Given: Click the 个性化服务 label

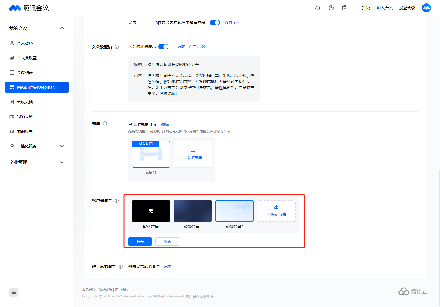Looking at the screenshot, I should point(27,146).
